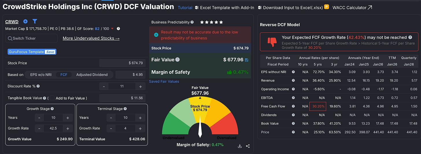This screenshot has width=421, height=154.
Task: Open the EPS without NRI row help icon
Action: 293,72
